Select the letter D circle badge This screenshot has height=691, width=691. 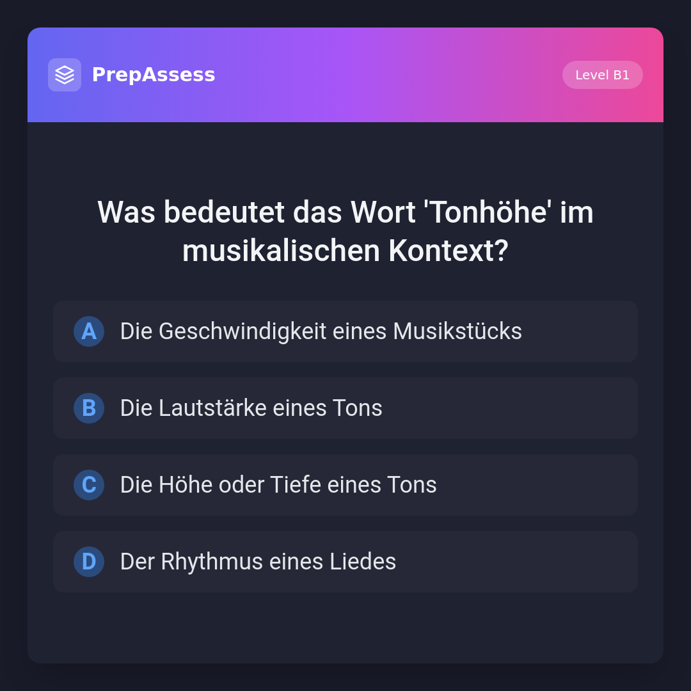[x=89, y=562]
